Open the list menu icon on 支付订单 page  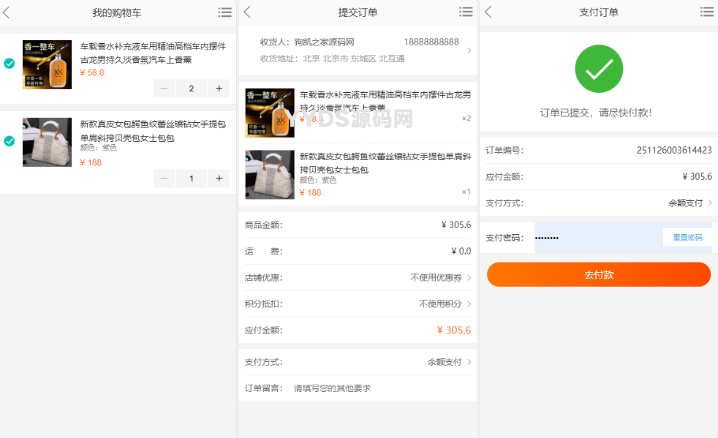click(x=706, y=12)
